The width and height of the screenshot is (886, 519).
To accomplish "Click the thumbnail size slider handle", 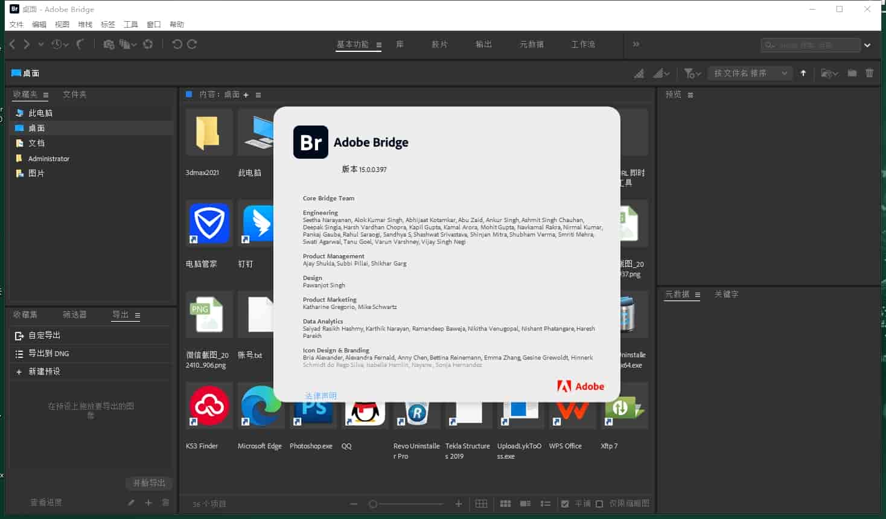I will click(x=373, y=504).
